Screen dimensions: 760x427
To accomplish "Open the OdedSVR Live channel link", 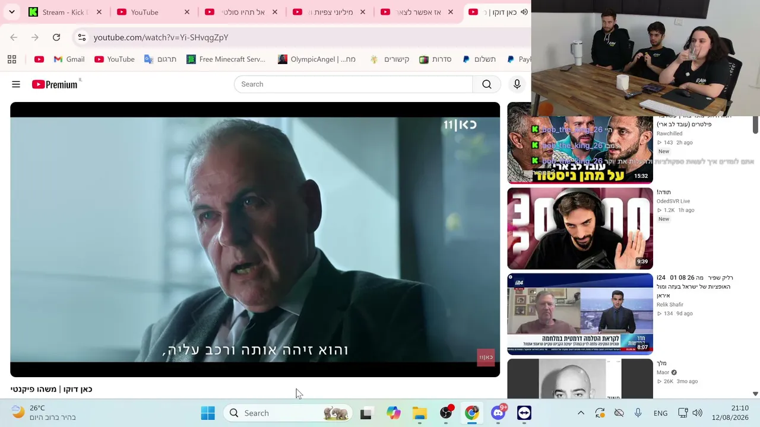I will coord(673,201).
